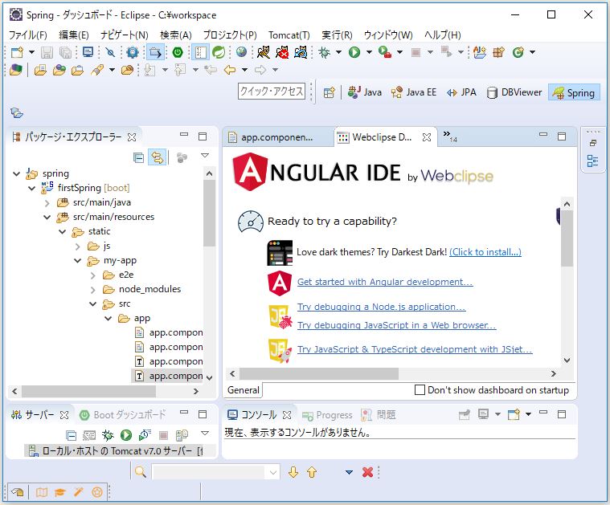Screen dimensions: 610x505
Task: Click the debug bug icon in Servers view
Action: tap(108, 435)
